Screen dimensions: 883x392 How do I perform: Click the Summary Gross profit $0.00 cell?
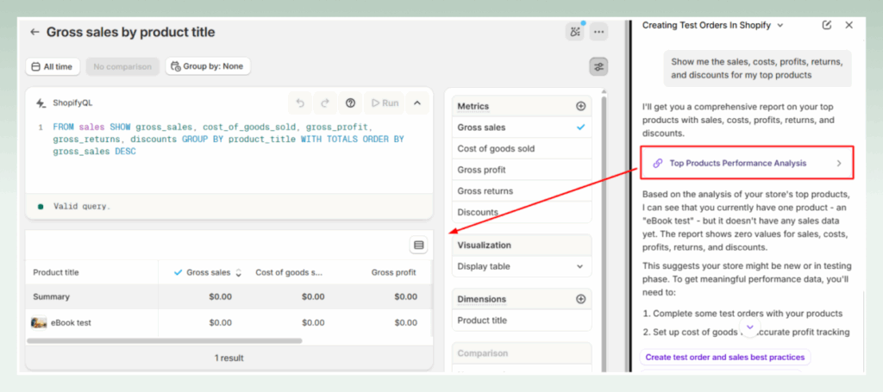tap(405, 297)
